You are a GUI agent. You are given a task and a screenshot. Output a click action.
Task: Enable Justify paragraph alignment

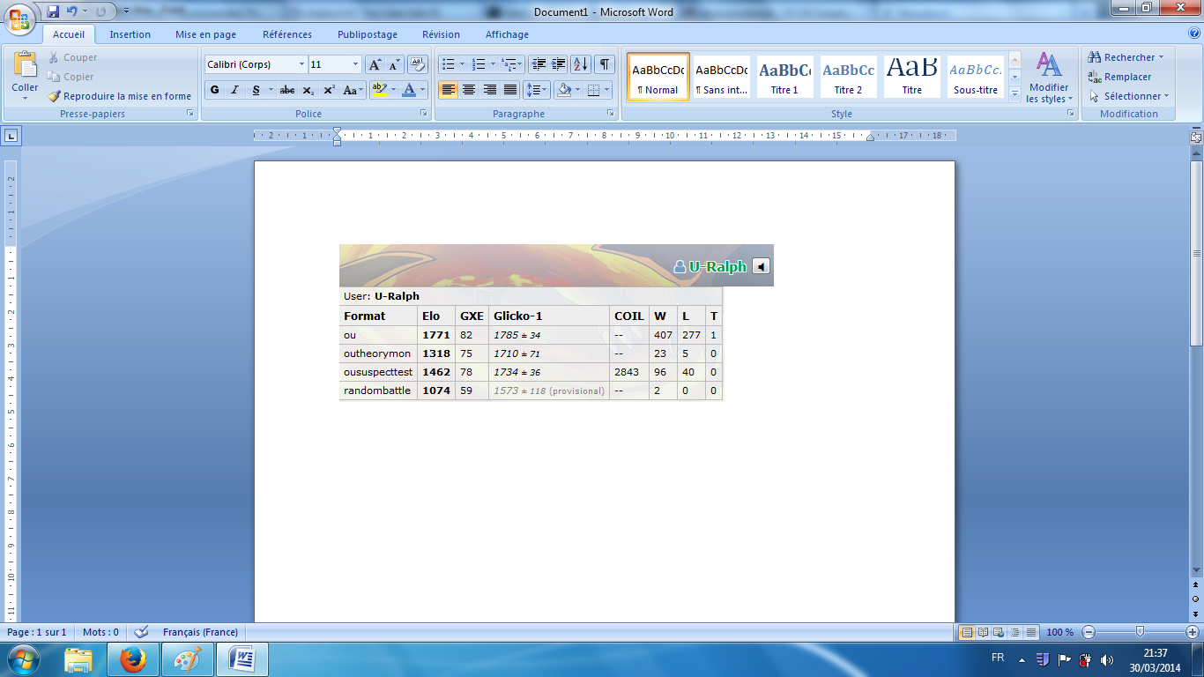(510, 90)
